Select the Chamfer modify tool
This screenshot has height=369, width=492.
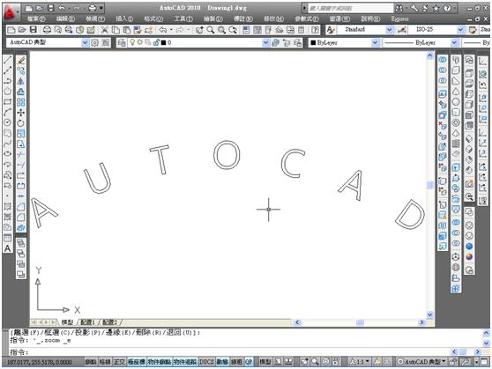click(20, 207)
